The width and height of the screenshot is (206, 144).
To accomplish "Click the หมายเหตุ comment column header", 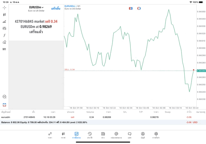I will click(201, 112).
